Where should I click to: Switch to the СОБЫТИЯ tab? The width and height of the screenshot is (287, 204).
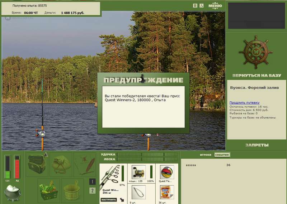coord(222,155)
